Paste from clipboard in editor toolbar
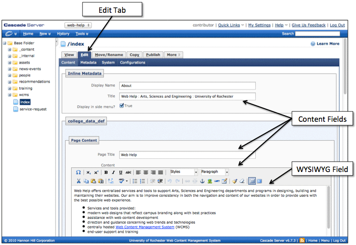 coord(94,181)
